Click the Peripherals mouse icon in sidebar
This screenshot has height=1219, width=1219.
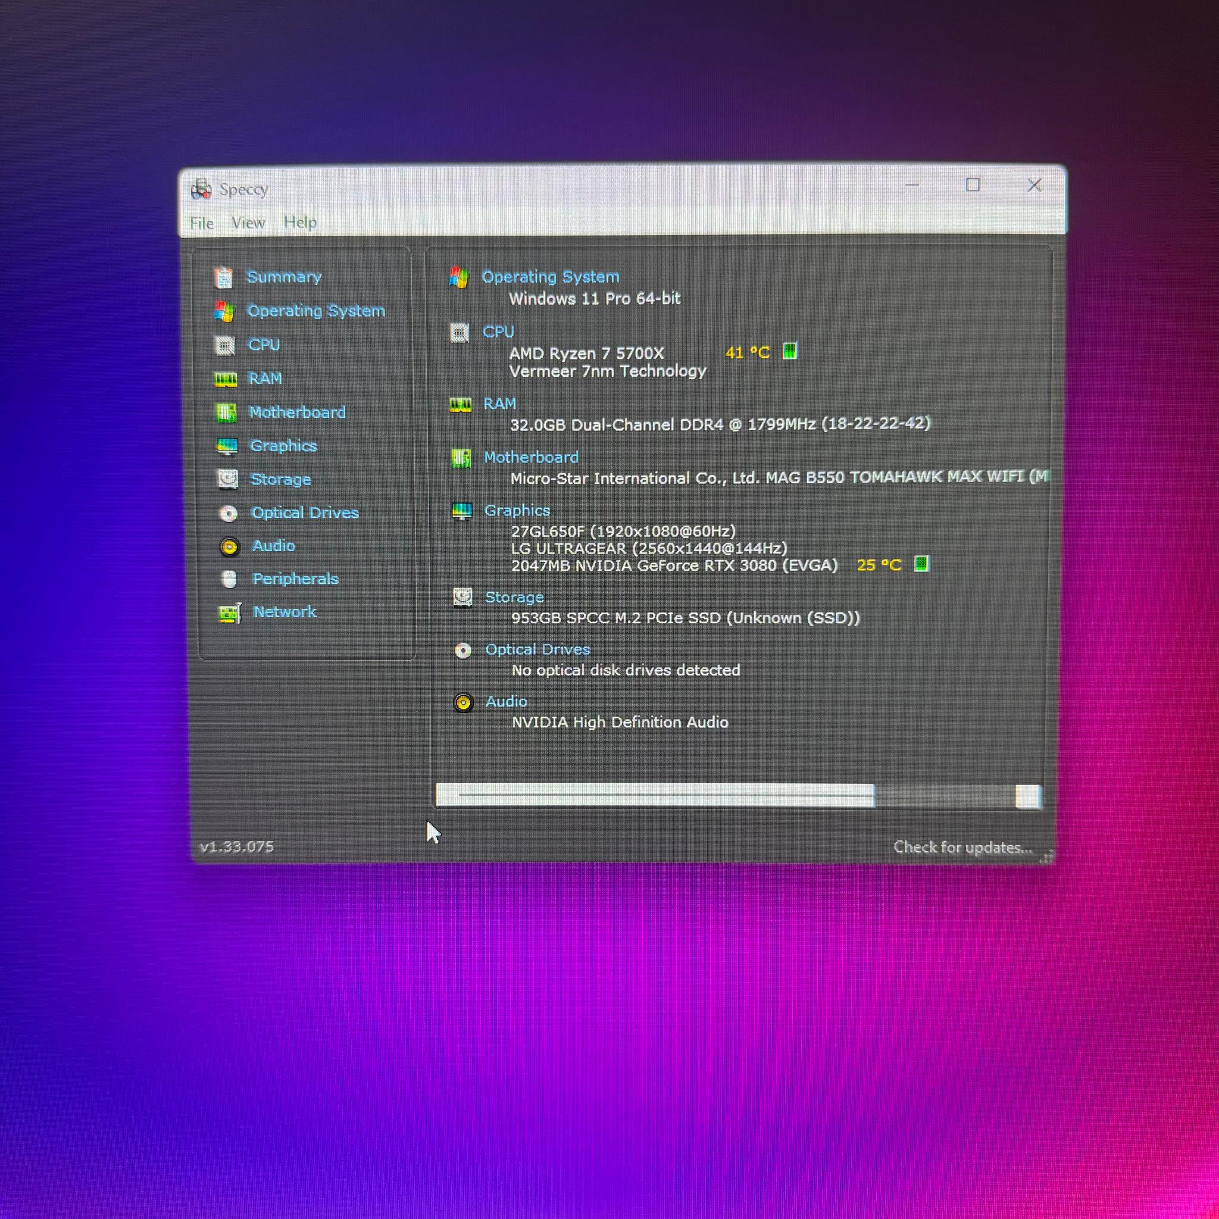230,579
